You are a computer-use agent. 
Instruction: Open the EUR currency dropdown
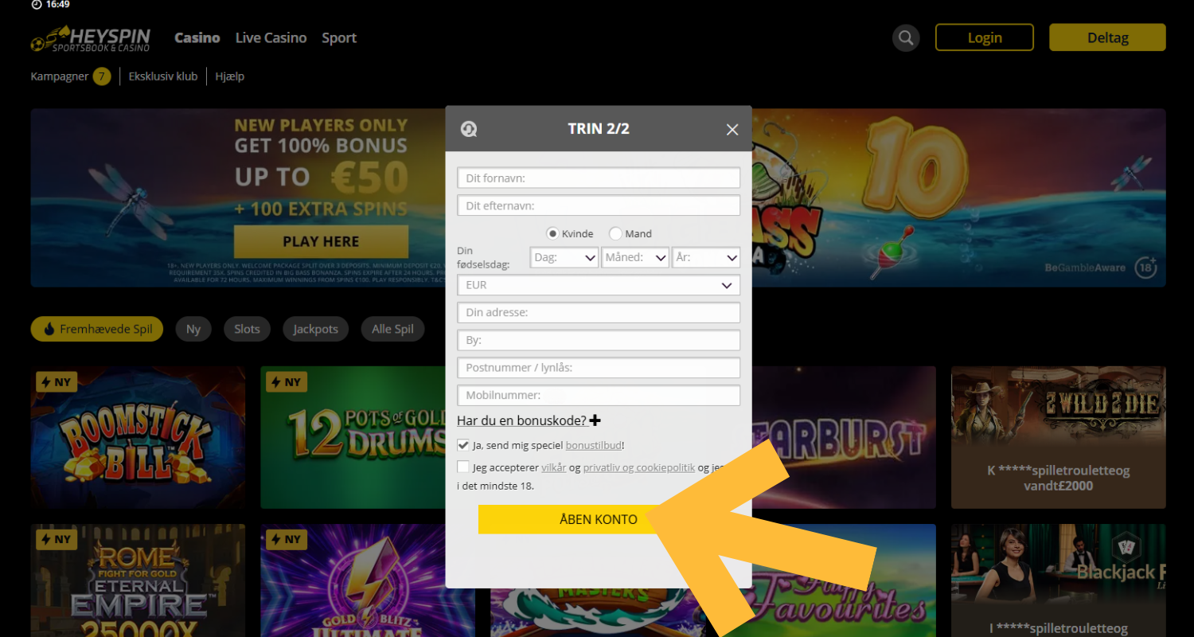point(599,285)
